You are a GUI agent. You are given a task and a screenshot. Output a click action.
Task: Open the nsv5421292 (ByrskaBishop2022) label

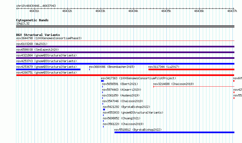tap(126, 107)
